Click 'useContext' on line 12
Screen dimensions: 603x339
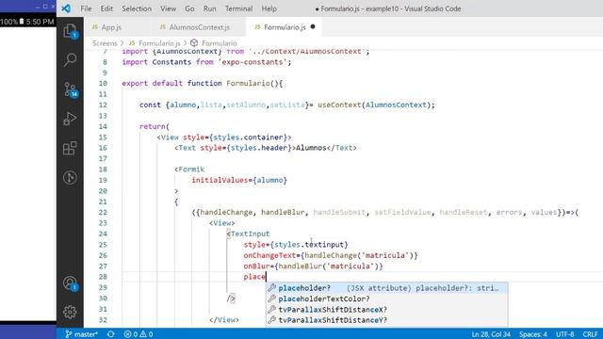[x=339, y=105]
